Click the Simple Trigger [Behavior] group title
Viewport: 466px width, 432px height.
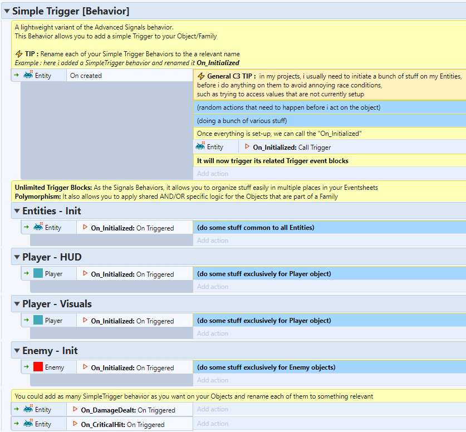[x=71, y=11]
